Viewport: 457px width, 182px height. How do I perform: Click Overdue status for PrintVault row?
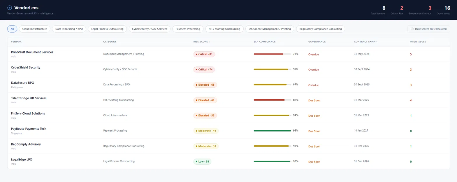[x=314, y=55]
